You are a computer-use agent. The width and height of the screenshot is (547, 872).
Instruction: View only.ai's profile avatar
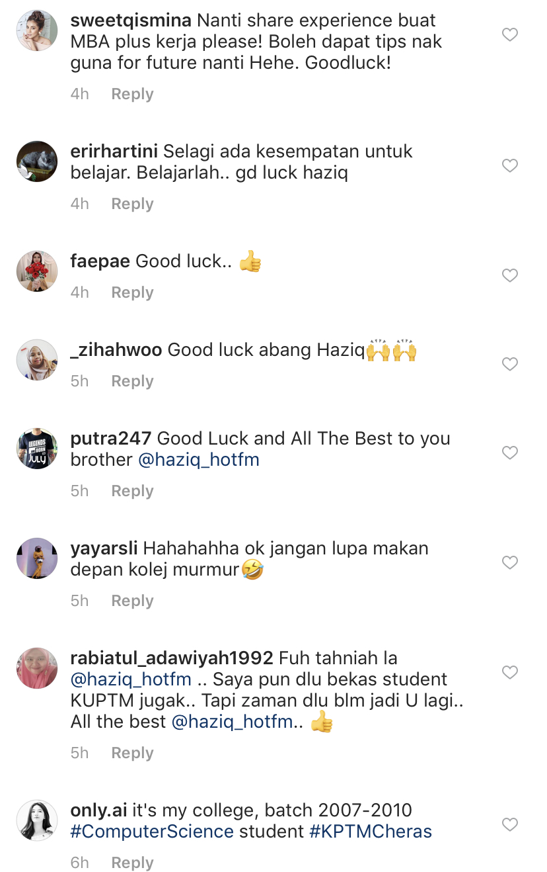[37, 820]
